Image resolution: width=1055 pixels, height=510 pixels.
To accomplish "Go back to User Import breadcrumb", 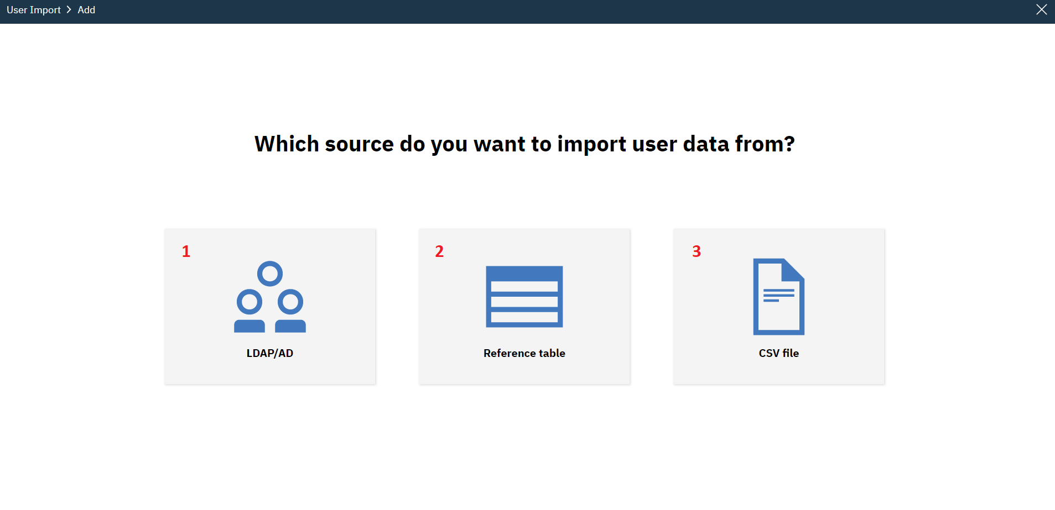I will [34, 10].
